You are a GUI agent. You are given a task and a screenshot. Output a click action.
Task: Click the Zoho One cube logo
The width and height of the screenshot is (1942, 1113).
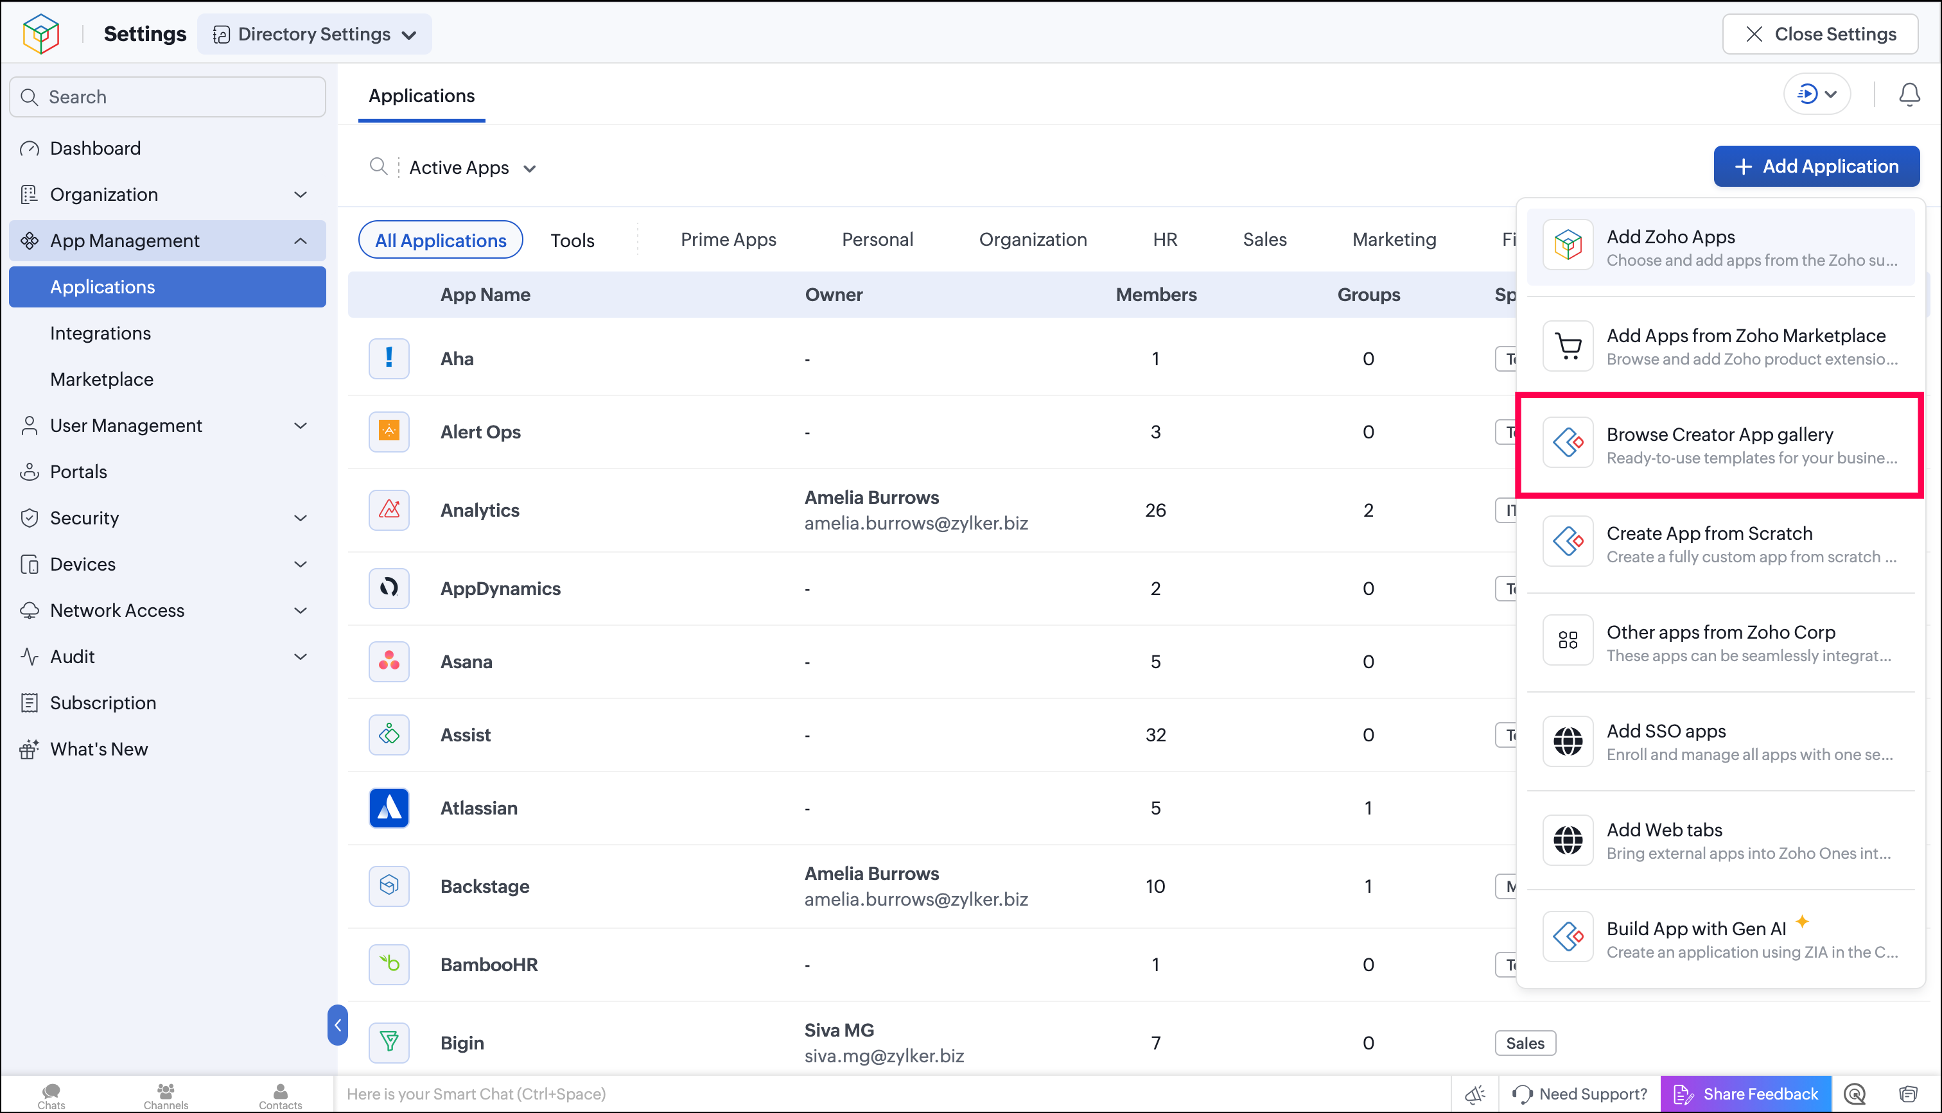click(x=41, y=35)
